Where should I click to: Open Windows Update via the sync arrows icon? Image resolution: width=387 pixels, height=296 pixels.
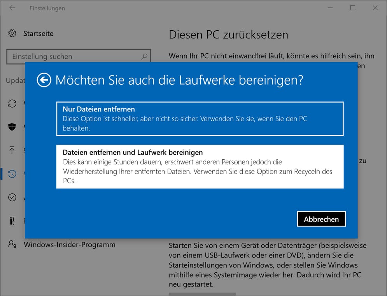(12, 103)
